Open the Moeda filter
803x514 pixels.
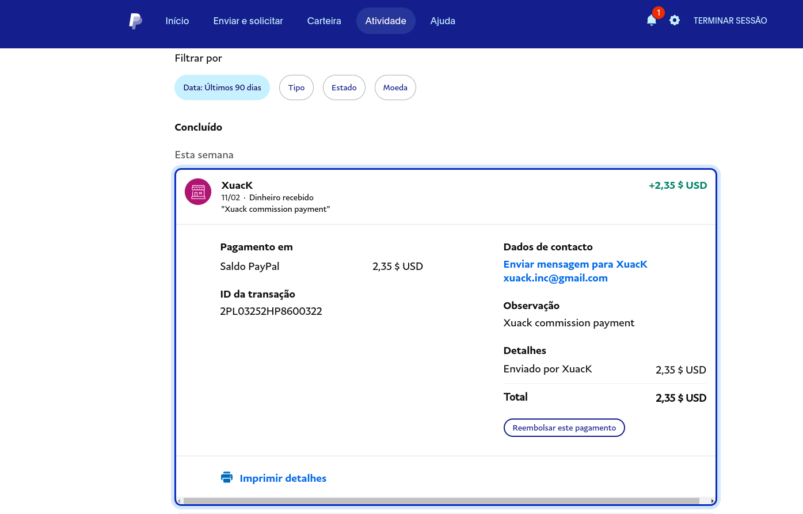(395, 87)
